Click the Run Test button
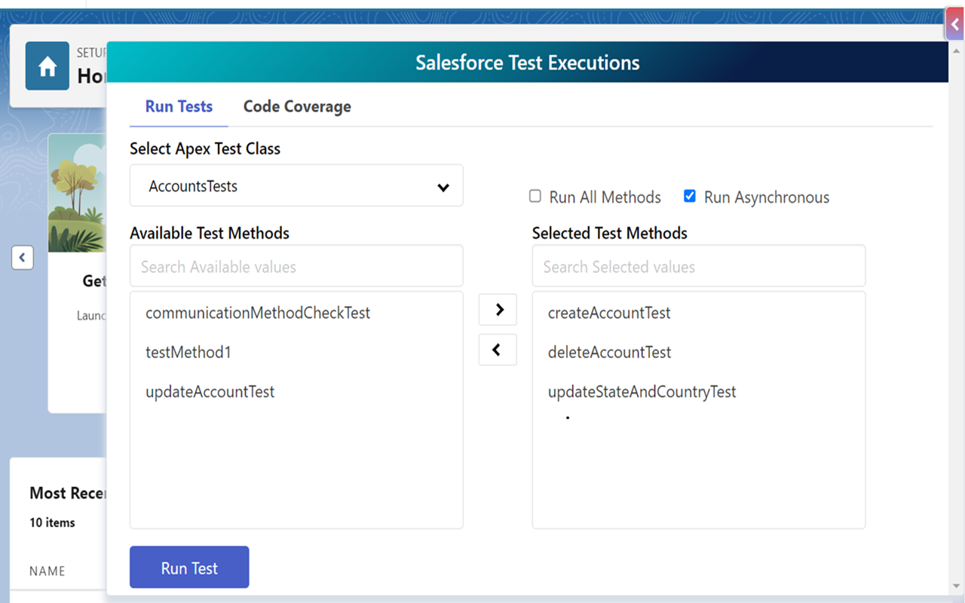The image size is (965, 603). 189,568
